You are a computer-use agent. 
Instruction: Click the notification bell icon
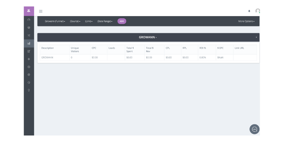[x=249, y=11]
